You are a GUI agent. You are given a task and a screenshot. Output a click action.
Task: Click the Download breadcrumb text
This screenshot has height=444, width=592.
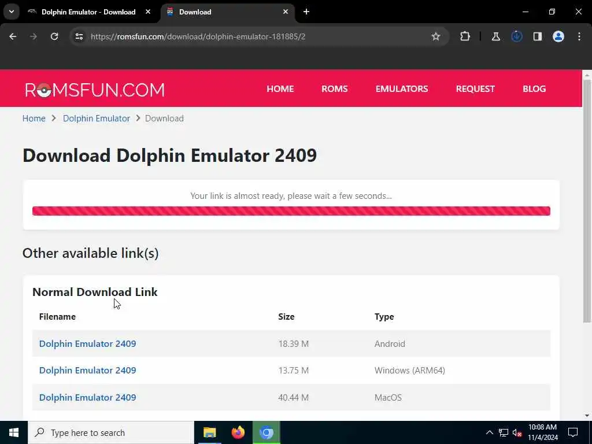pos(164,118)
